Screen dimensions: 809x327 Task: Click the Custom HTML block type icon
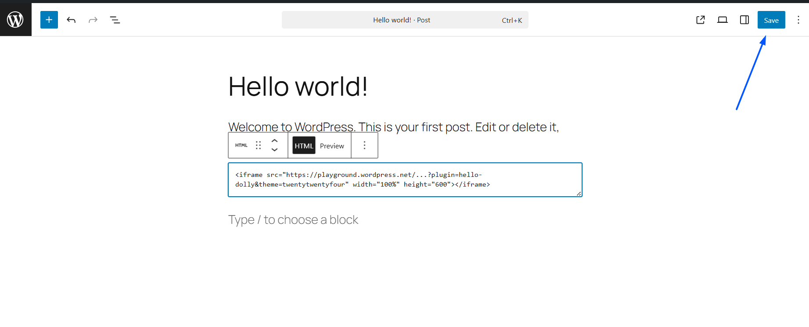(241, 145)
